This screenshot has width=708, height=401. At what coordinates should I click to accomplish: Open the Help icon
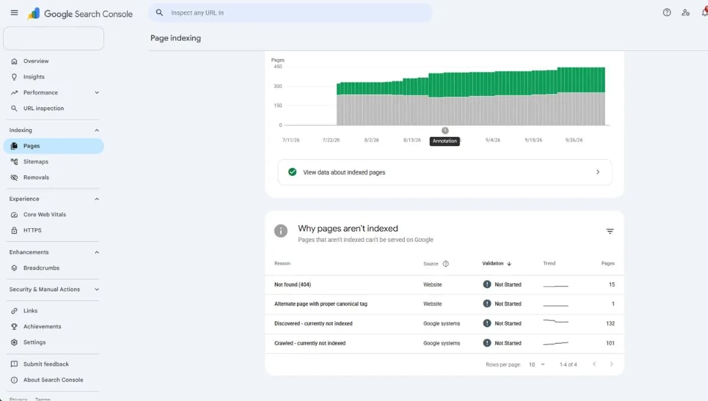pos(667,12)
